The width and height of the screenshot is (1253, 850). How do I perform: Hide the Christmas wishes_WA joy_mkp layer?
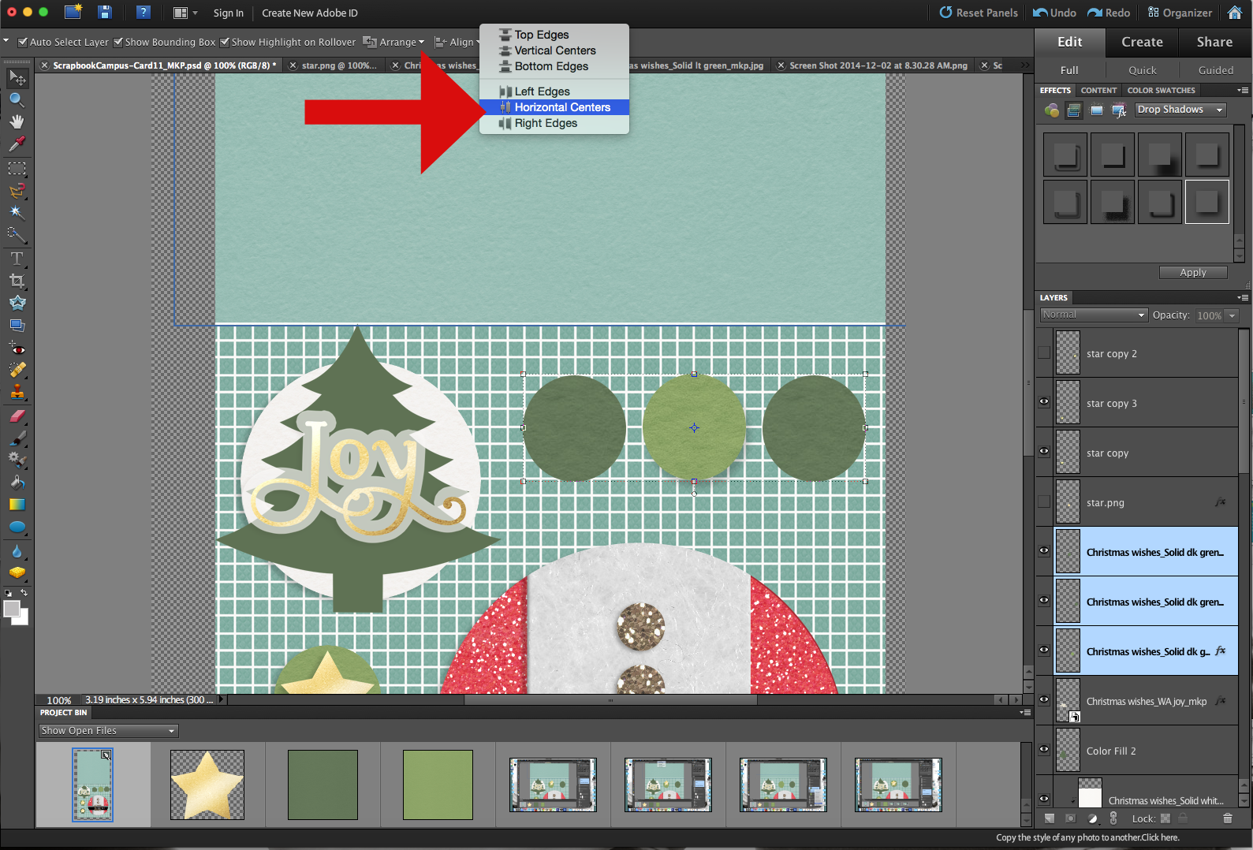(x=1044, y=700)
